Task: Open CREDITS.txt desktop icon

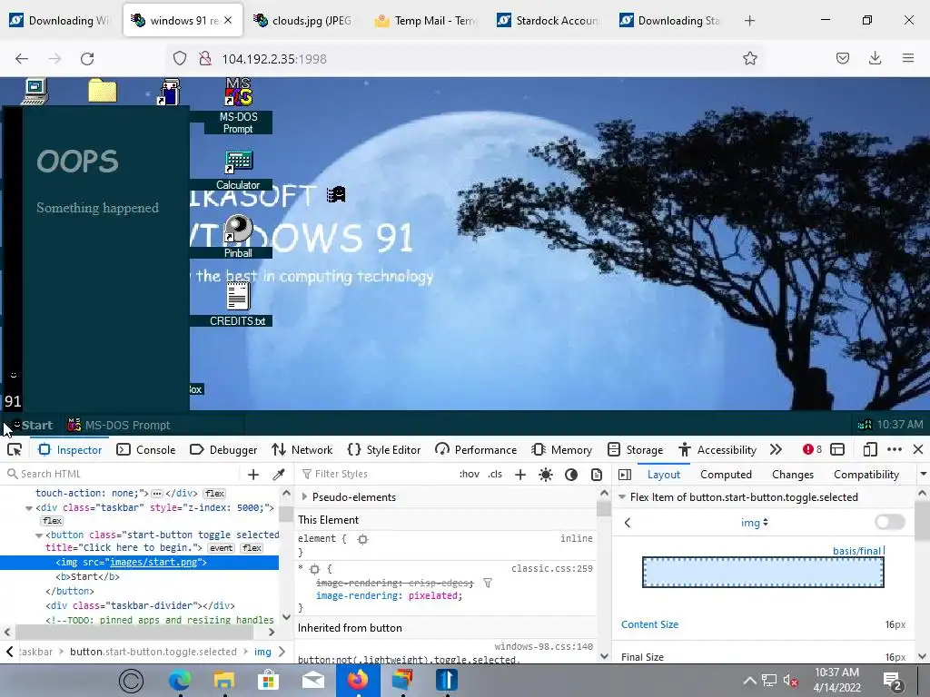Action: (x=238, y=304)
